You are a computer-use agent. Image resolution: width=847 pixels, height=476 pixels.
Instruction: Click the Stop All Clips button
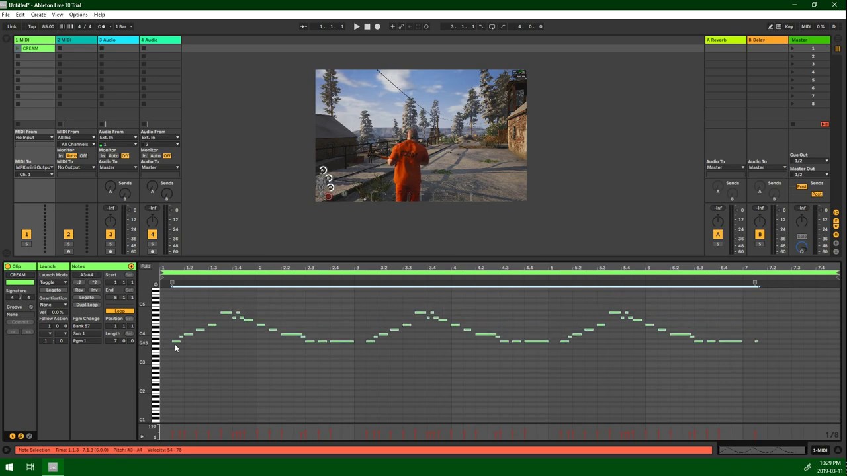point(825,124)
